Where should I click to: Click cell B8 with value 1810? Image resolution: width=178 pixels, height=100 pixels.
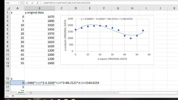pos(39,42)
